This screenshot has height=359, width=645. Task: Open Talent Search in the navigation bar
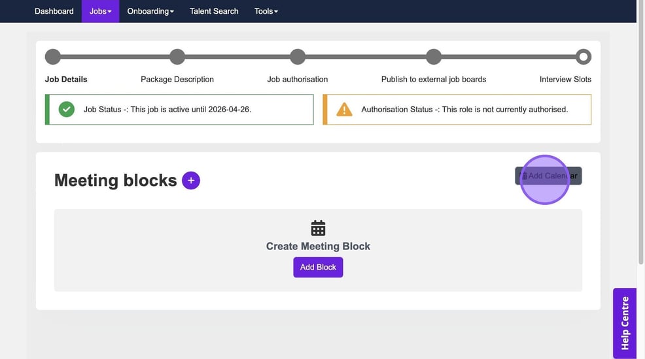(x=214, y=11)
